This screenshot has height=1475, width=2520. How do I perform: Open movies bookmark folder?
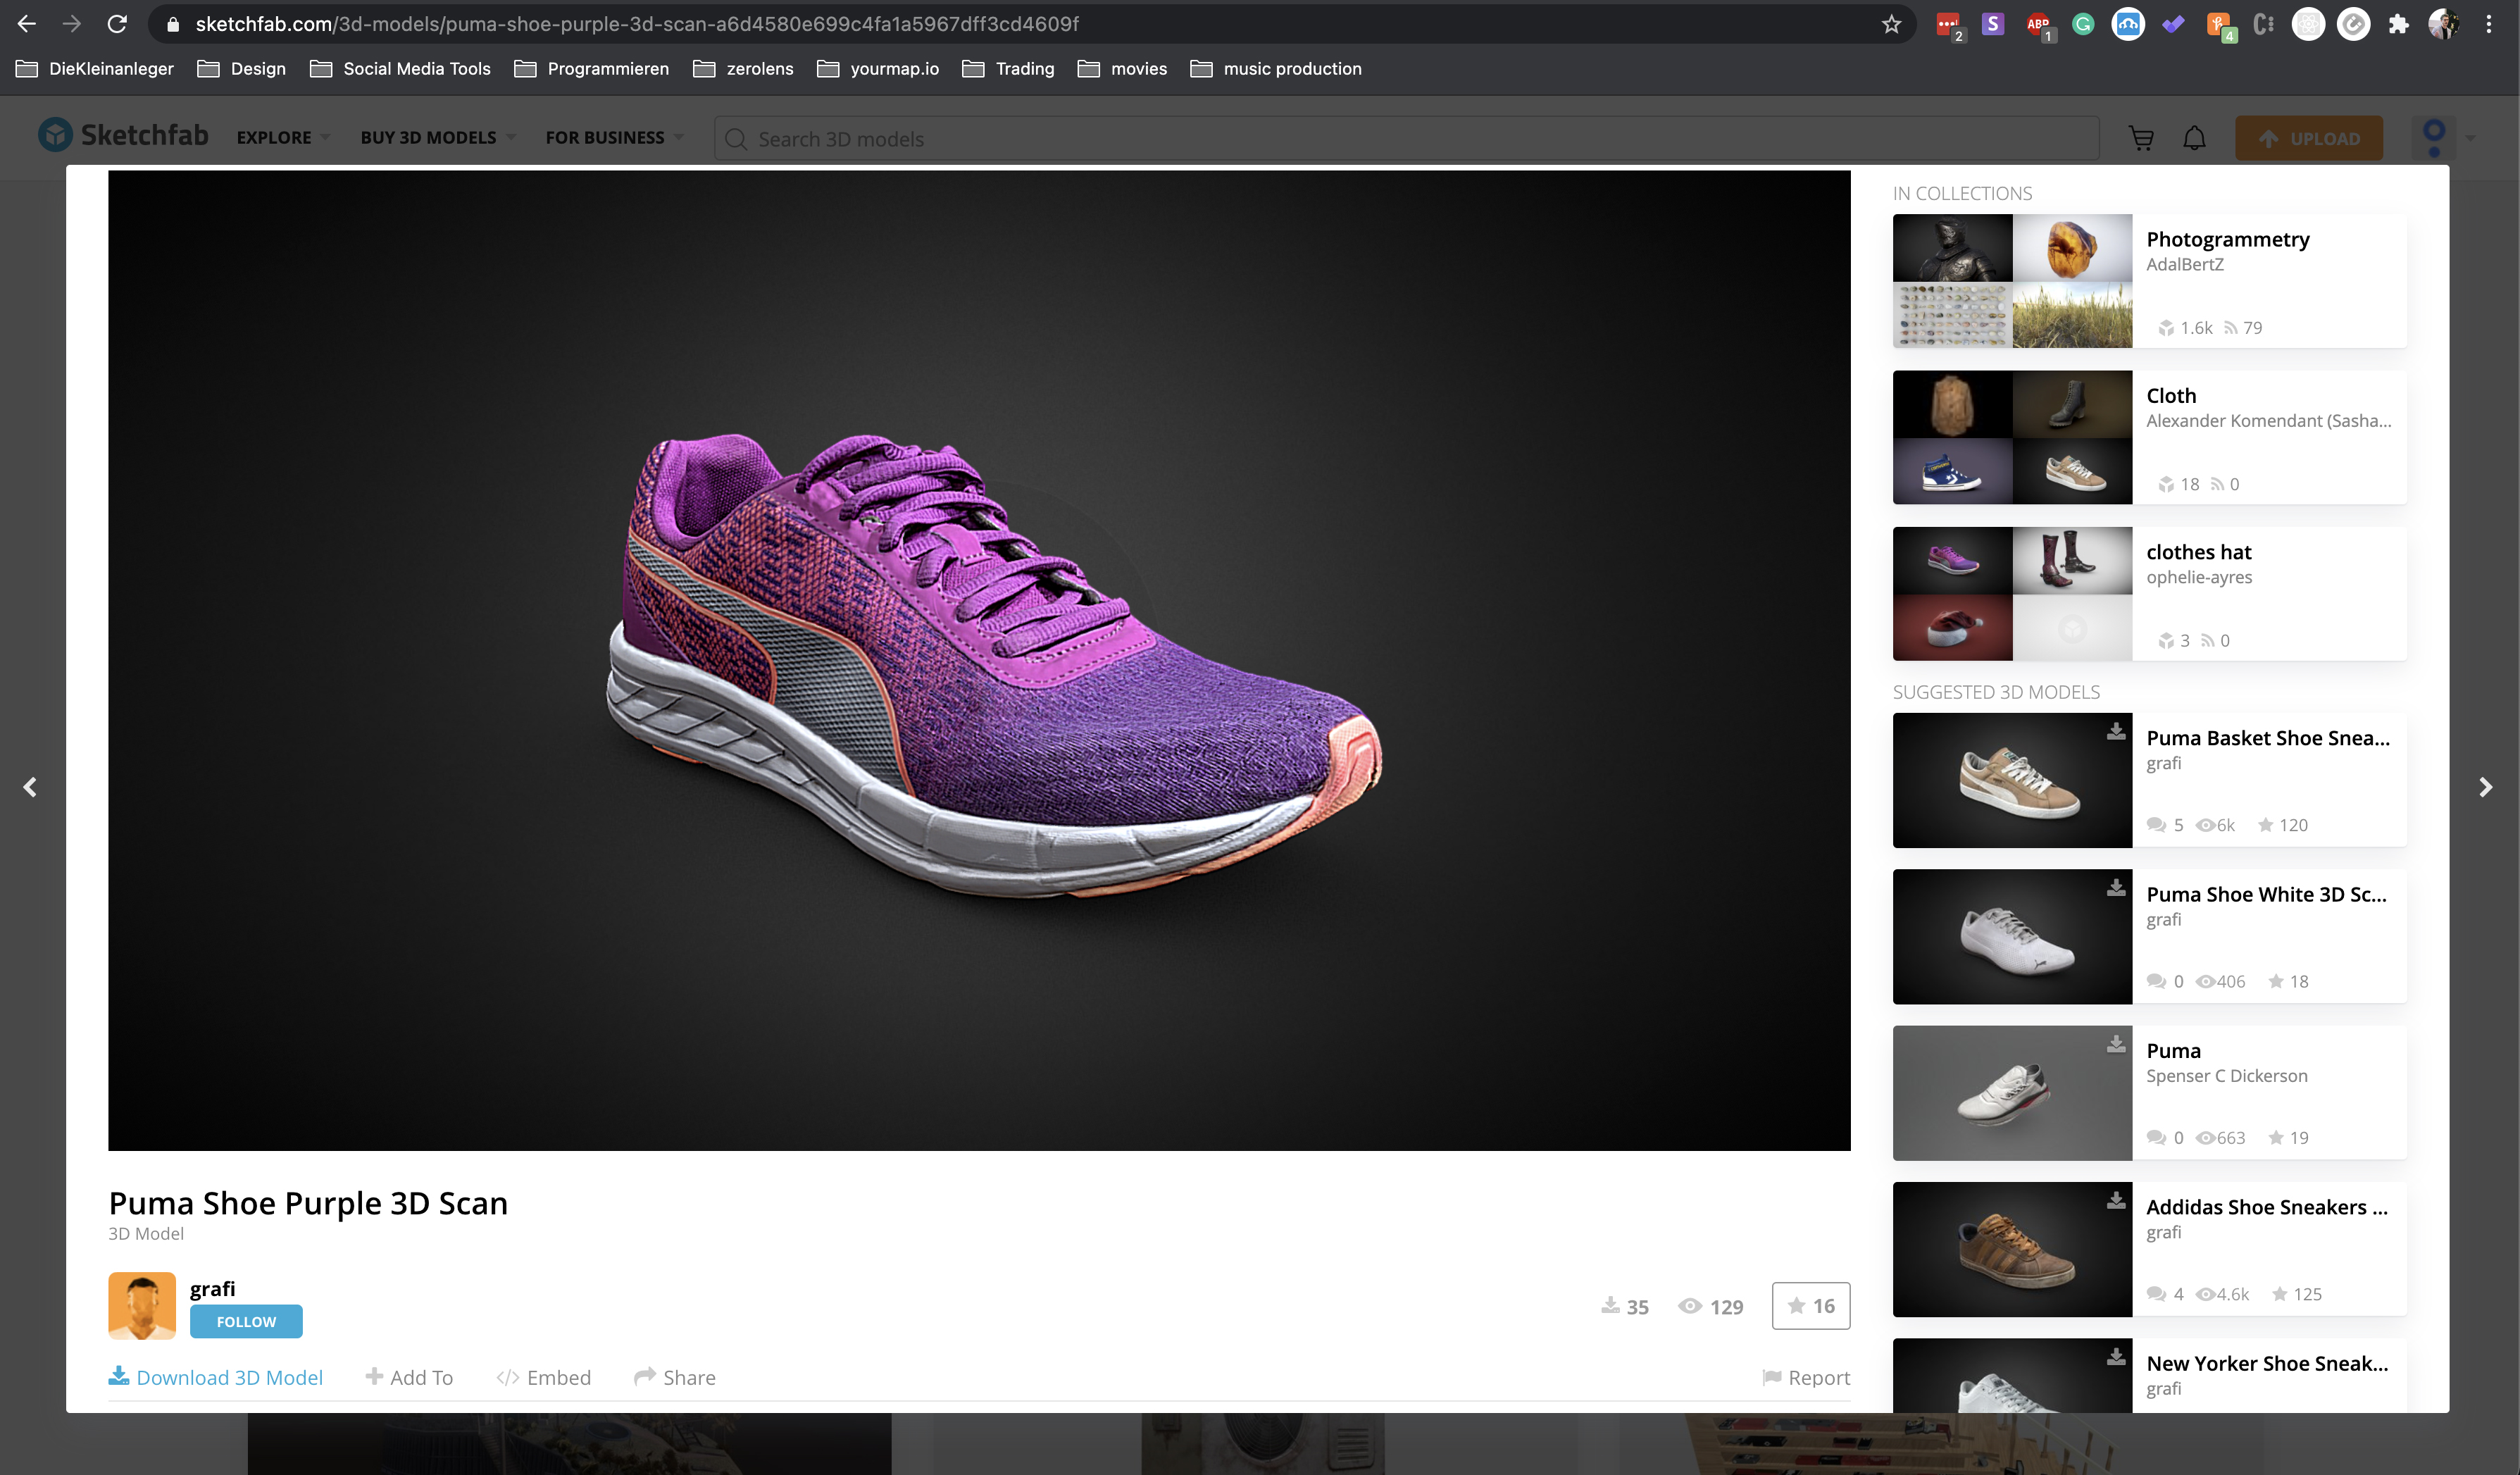(x=1122, y=68)
